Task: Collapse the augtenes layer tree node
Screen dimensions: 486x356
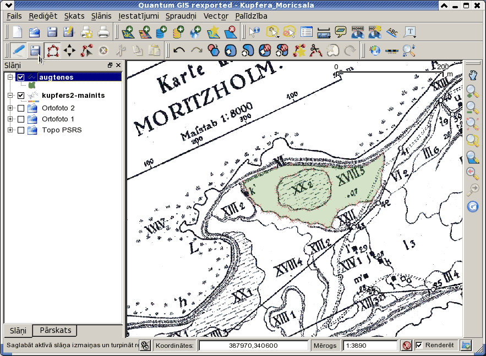Action: [x=10, y=77]
